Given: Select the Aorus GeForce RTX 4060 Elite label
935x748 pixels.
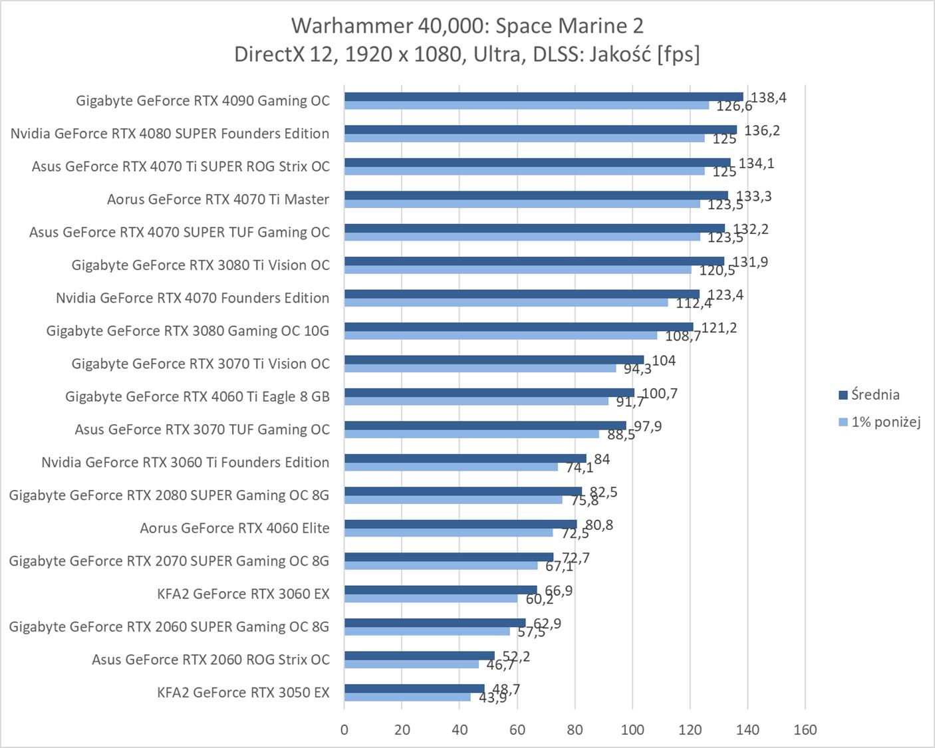Looking at the screenshot, I should coord(235,529).
